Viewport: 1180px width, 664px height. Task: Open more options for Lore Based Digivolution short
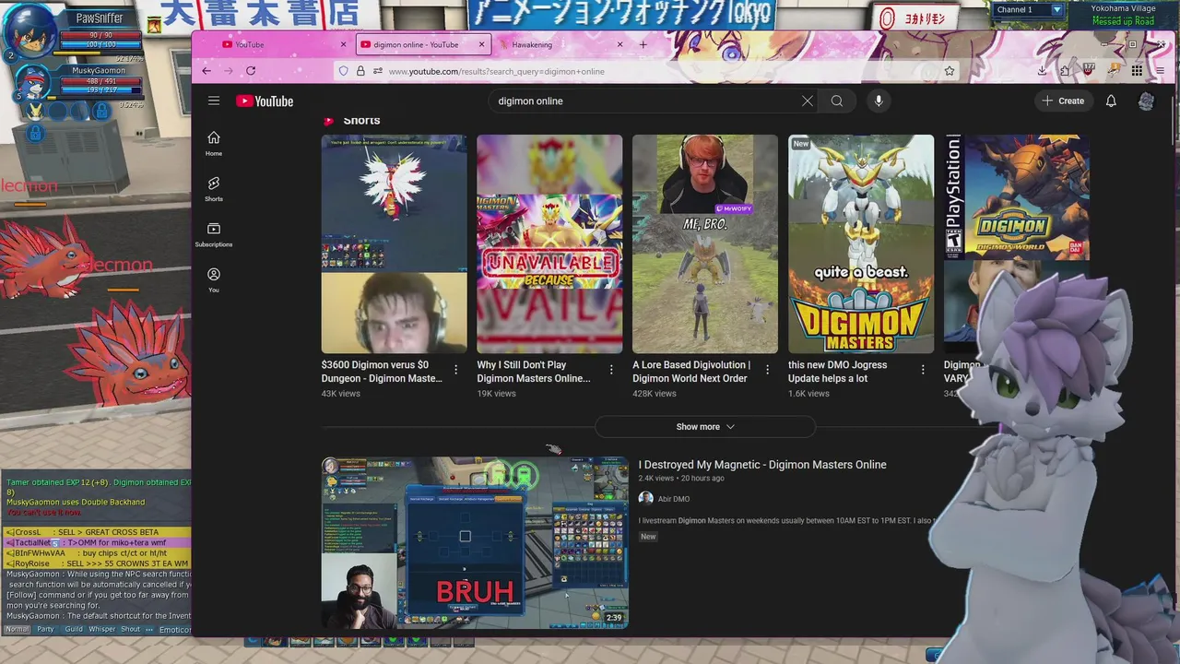click(x=767, y=370)
